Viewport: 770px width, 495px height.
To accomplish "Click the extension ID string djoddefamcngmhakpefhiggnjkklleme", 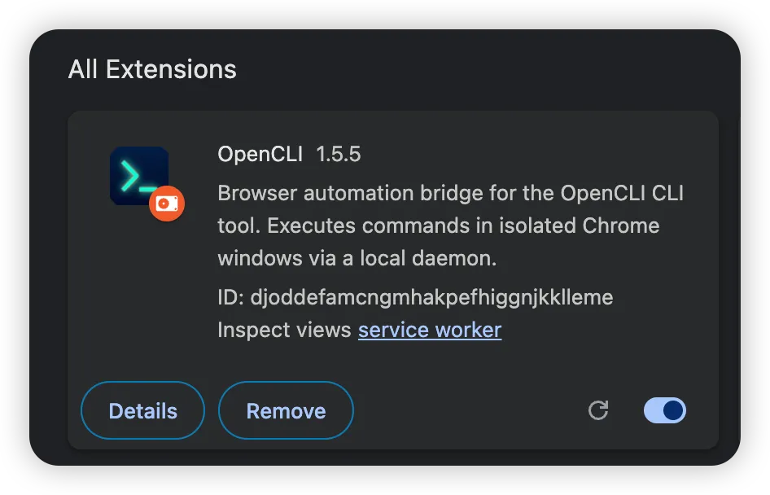I will pos(431,298).
